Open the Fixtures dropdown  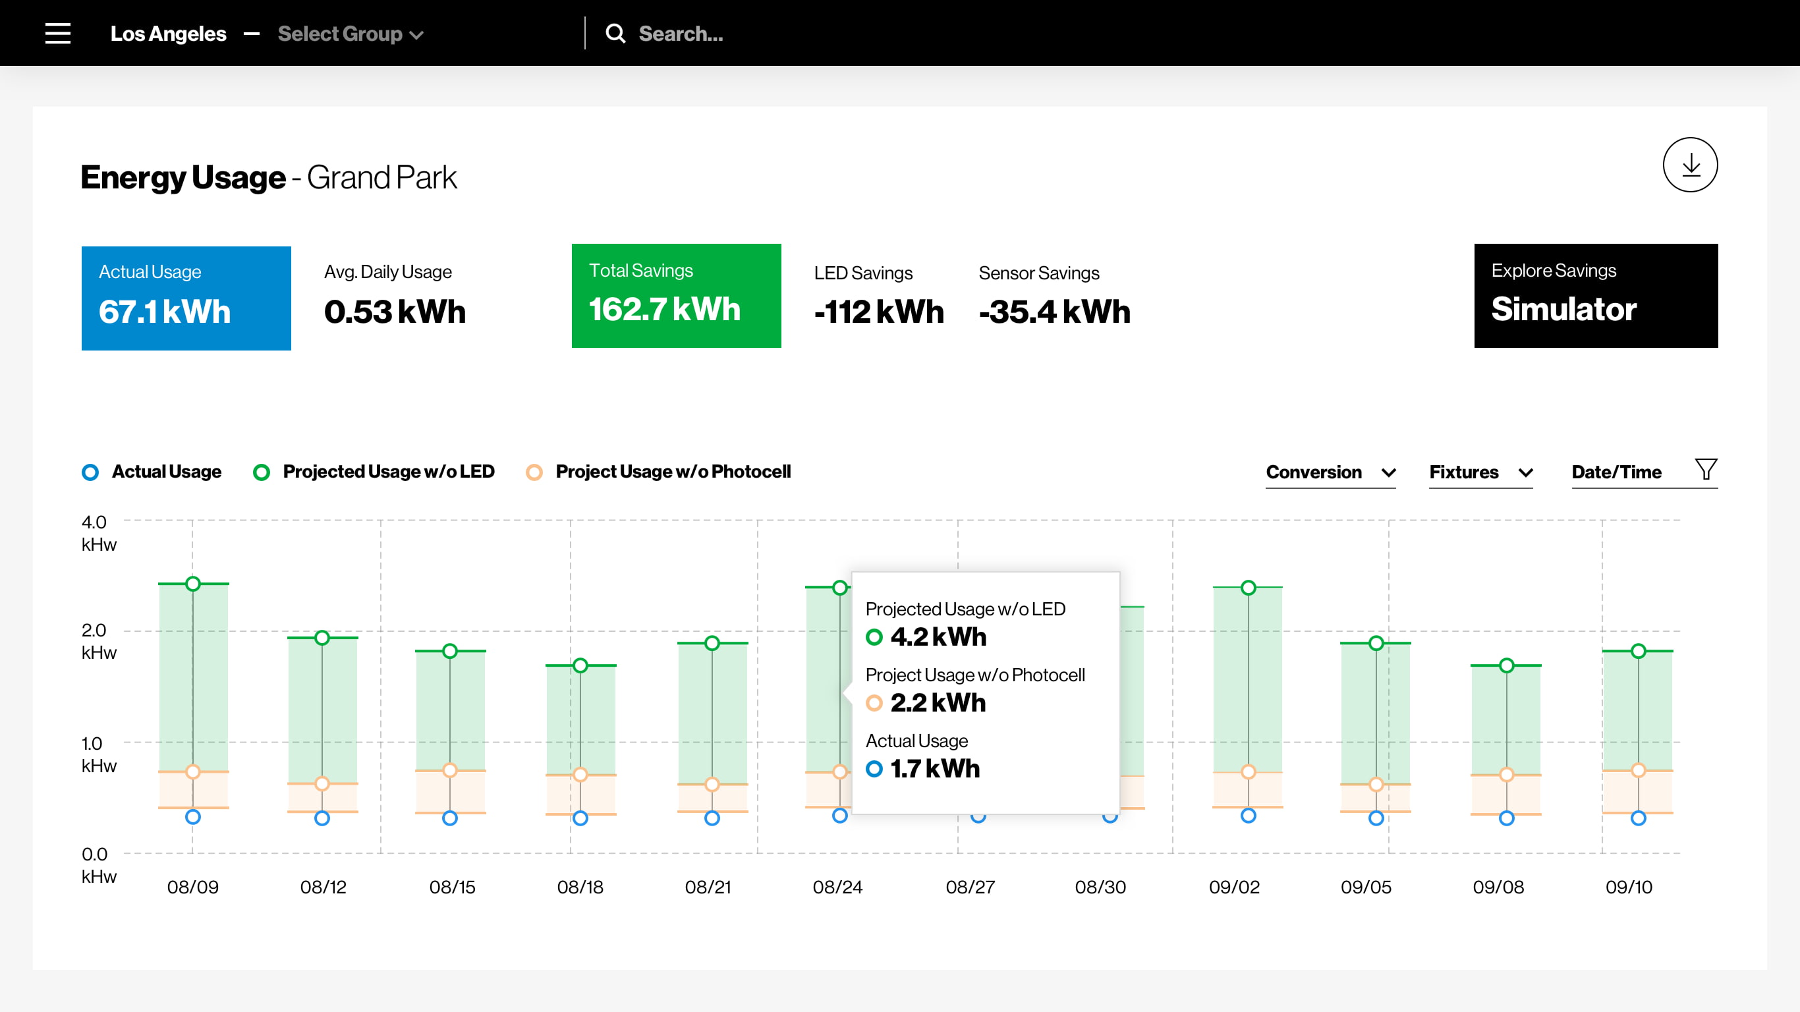(x=1480, y=472)
